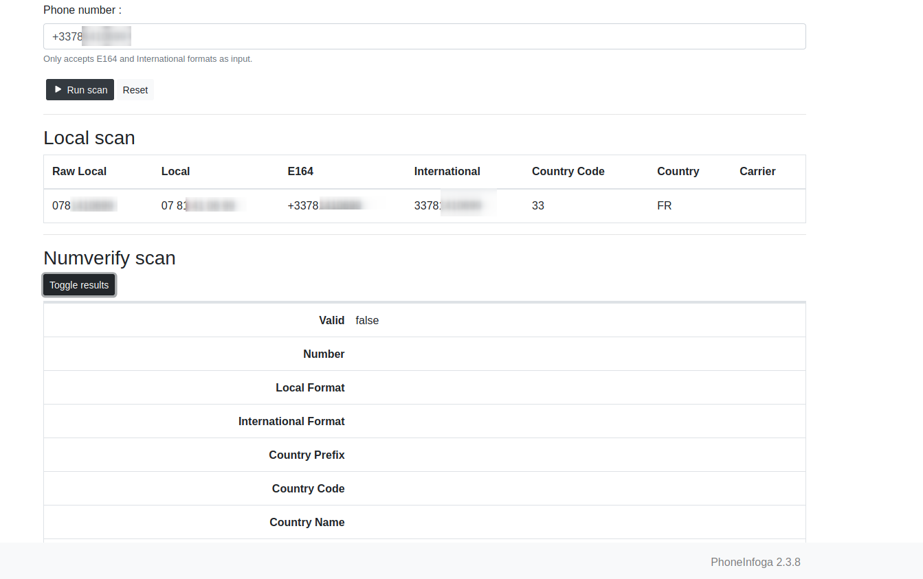This screenshot has width=923, height=579.
Task: Click the Carrier column header
Action: 757,171
